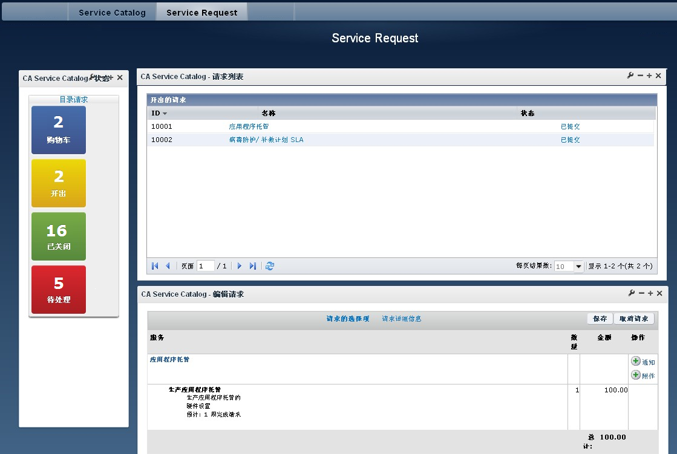Close the 状态 status portlet
This screenshot has width=677, height=454.
(x=120, y=77)
